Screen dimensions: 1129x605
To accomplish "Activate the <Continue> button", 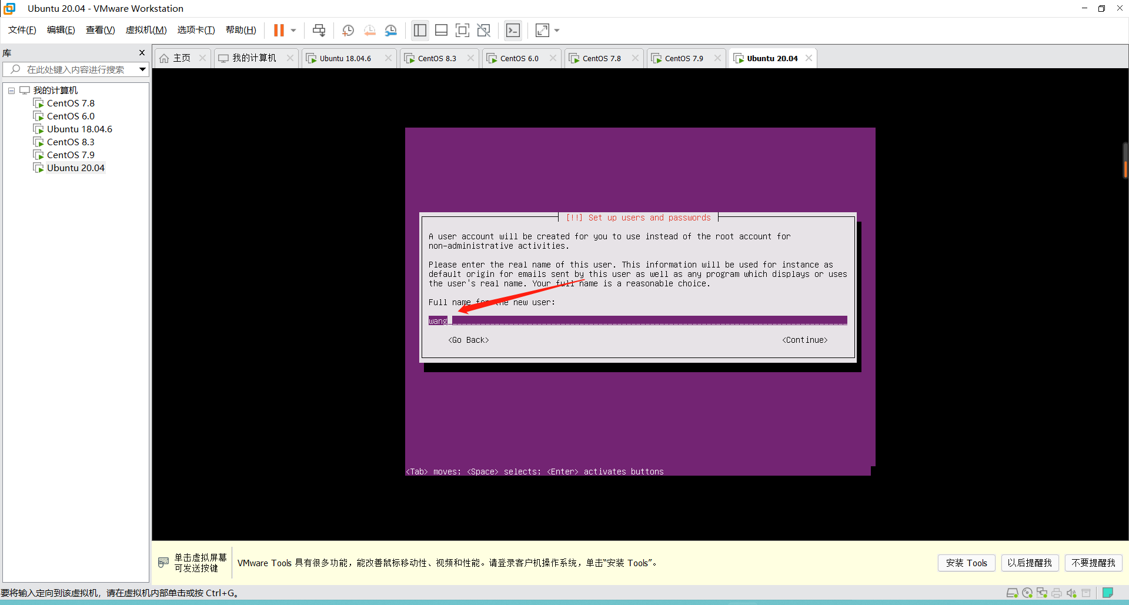I will pyautogui.click(x=804, y=340).
